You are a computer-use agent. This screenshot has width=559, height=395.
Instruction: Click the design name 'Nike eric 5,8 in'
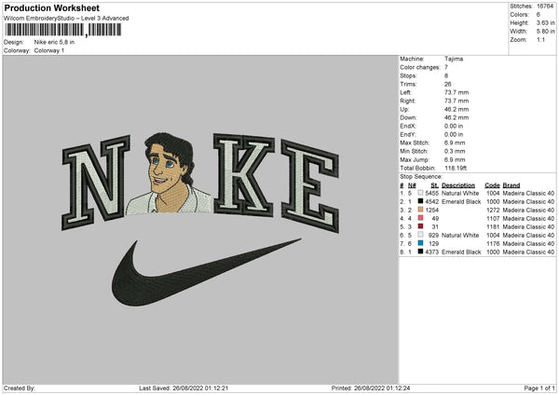(x=54, y=42)
